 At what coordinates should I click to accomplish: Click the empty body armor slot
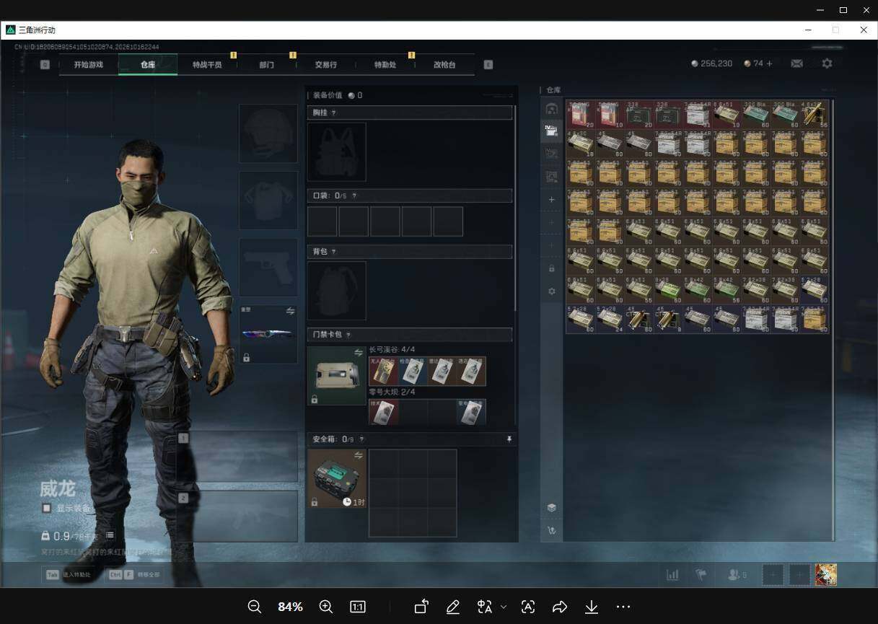268,201
